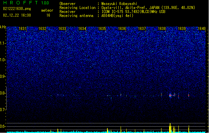Select the observer name Masayuki Kobayashi
This screenshot has width=209, height=133.
119,4
